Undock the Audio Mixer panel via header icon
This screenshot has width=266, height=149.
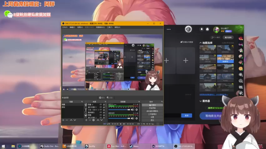139,102
